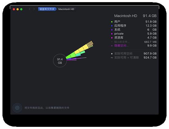Click the 924.7 GB purgeable space value
169x129 pixels.
[150, 57]
